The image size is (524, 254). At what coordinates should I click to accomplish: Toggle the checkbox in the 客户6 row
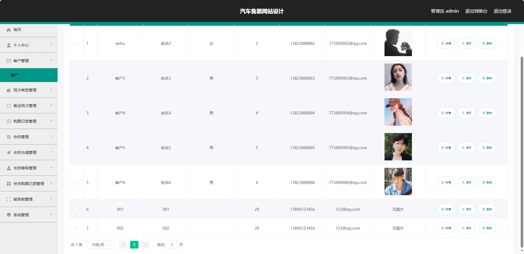point(76,183)
